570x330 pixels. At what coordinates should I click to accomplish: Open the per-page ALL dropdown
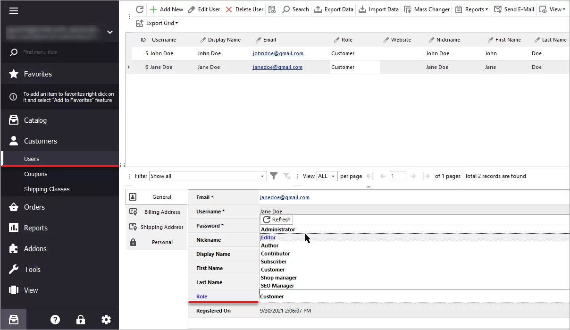tap(327, 176)
